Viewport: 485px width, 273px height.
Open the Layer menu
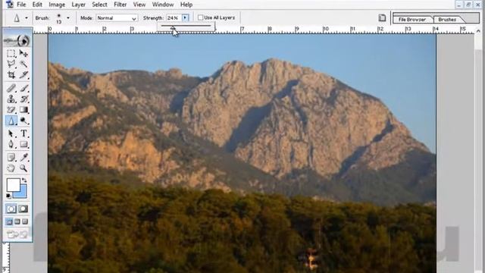(x=79, y=5)
